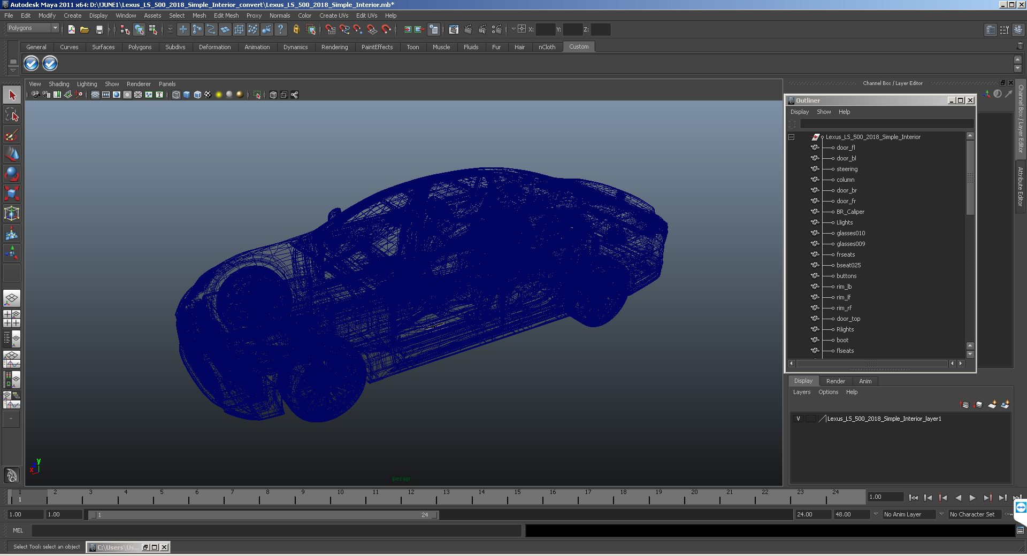Start IPR render of current frame
Viewport: 1027px width, 556px height.
(x=482, y=29)
